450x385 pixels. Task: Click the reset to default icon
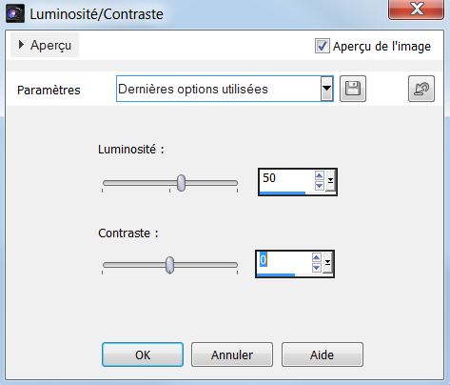[421, 89]
